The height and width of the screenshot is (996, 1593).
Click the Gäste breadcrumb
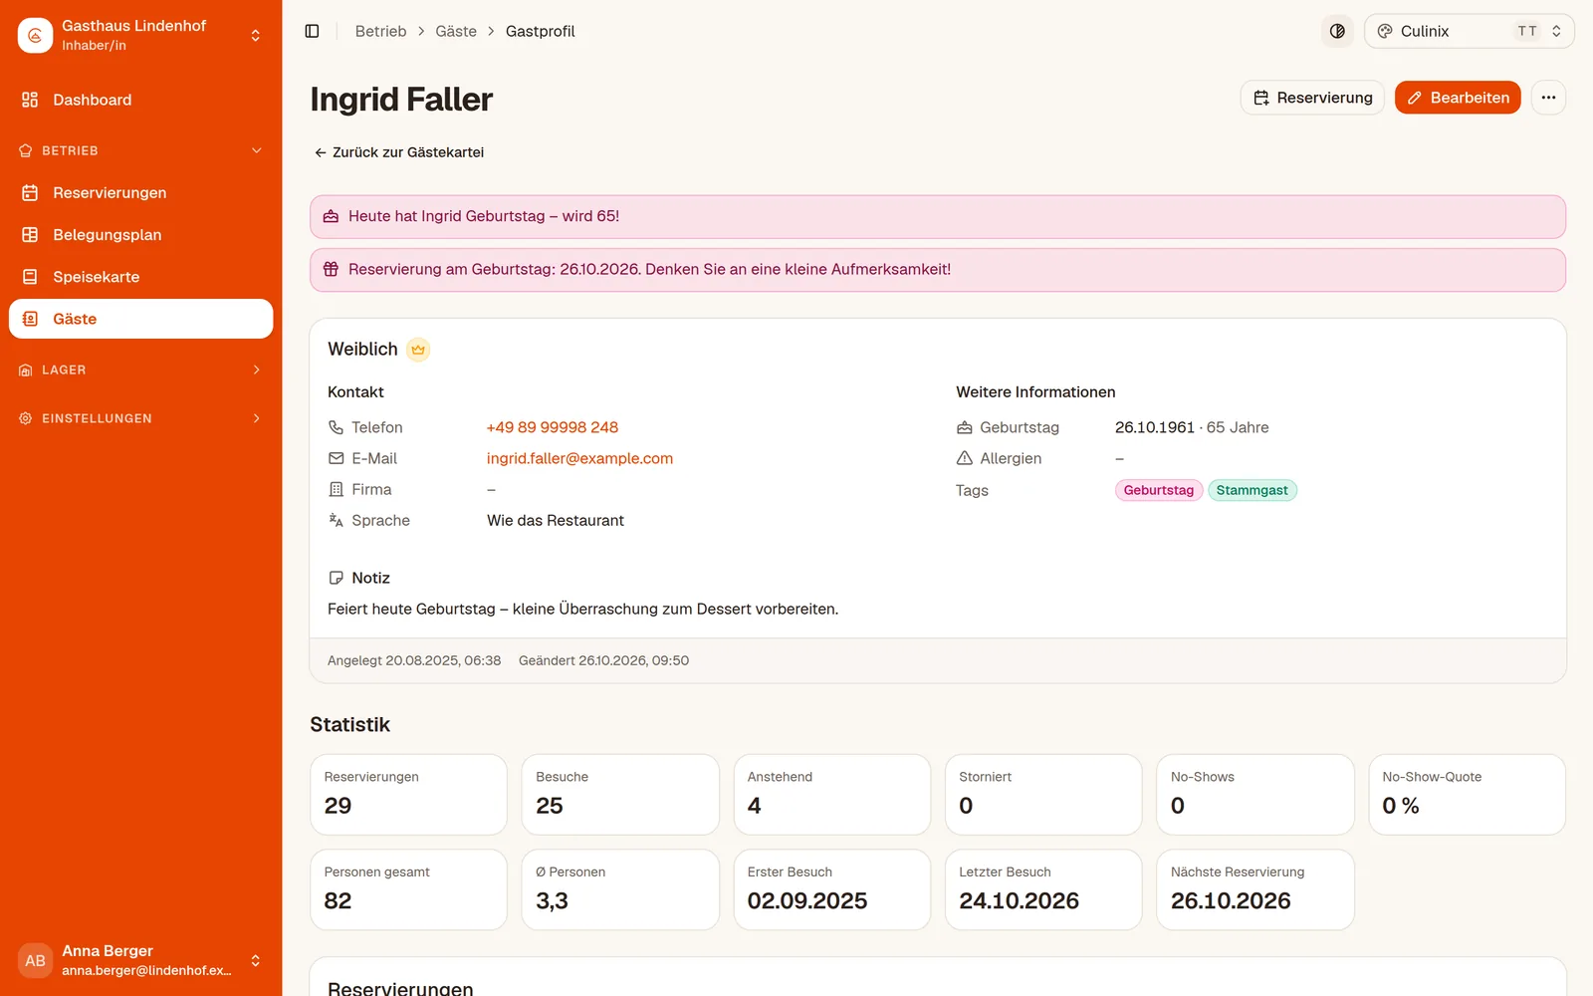[x=456, y=31]
